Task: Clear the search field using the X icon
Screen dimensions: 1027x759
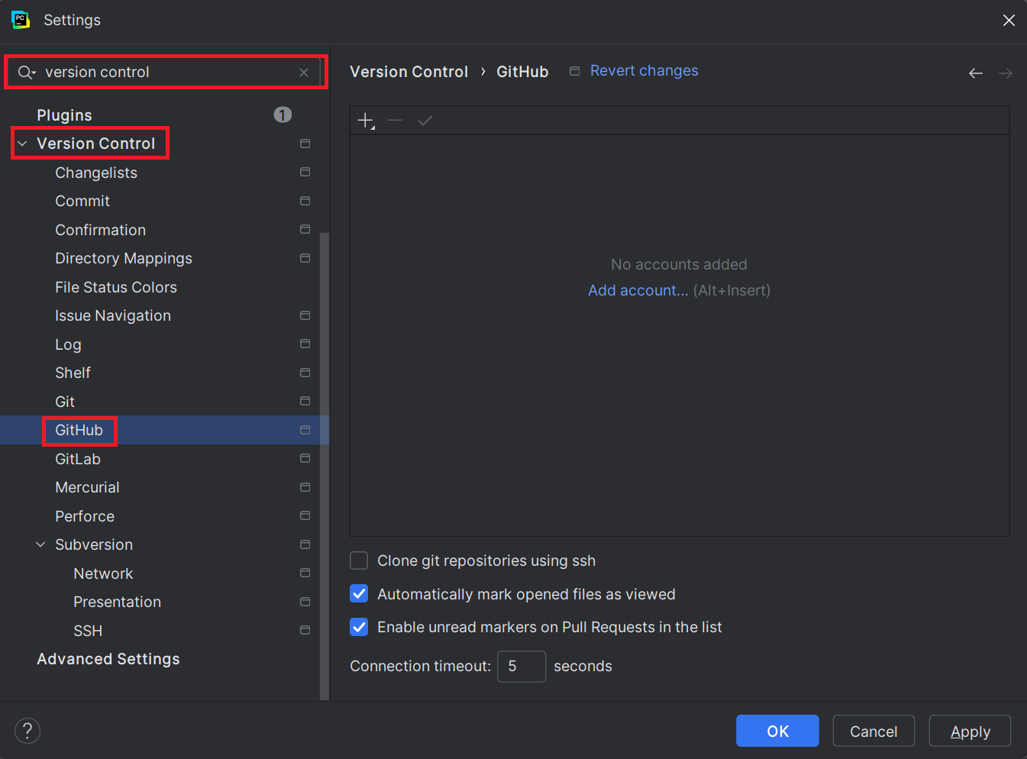Action: pyautogui.click(x=304, y=72)
